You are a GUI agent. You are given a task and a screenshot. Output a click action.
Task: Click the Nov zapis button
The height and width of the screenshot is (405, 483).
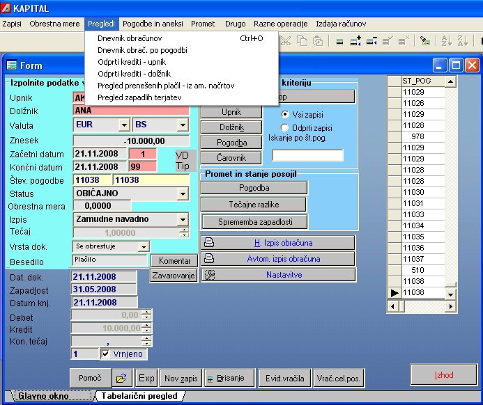coord(180,379)
